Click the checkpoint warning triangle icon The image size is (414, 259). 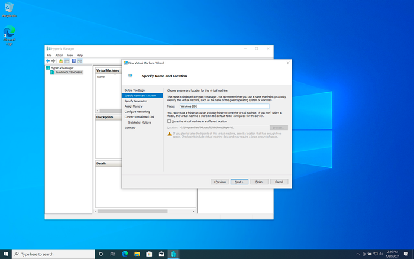170,134
